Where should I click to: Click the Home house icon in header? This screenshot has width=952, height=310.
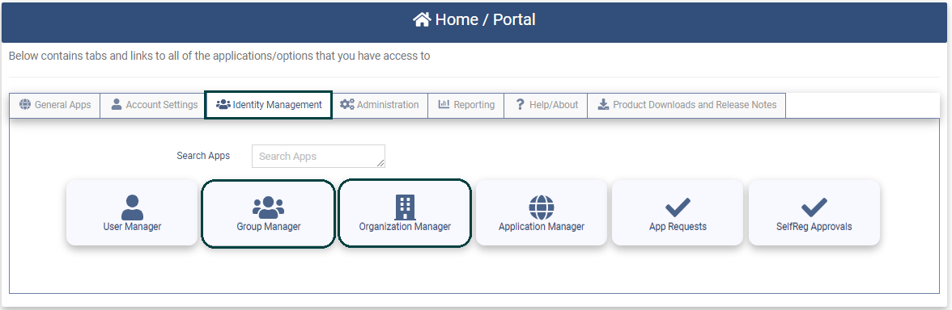point(422,20)
